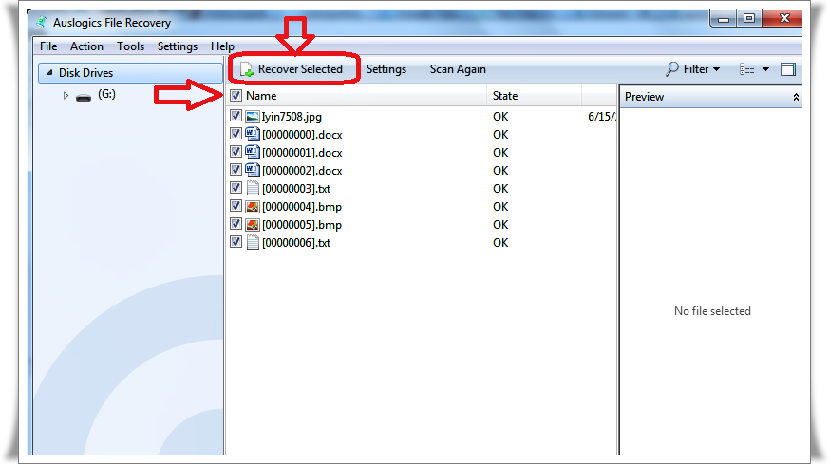The image size is (829, 464).
Task: Open view mode dropdown arrow
Action: coord(765,69)
